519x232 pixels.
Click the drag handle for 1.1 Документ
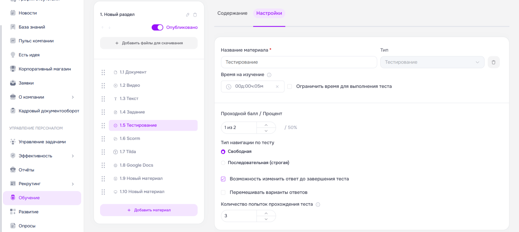pyautogui.click(x=103, y=72)
